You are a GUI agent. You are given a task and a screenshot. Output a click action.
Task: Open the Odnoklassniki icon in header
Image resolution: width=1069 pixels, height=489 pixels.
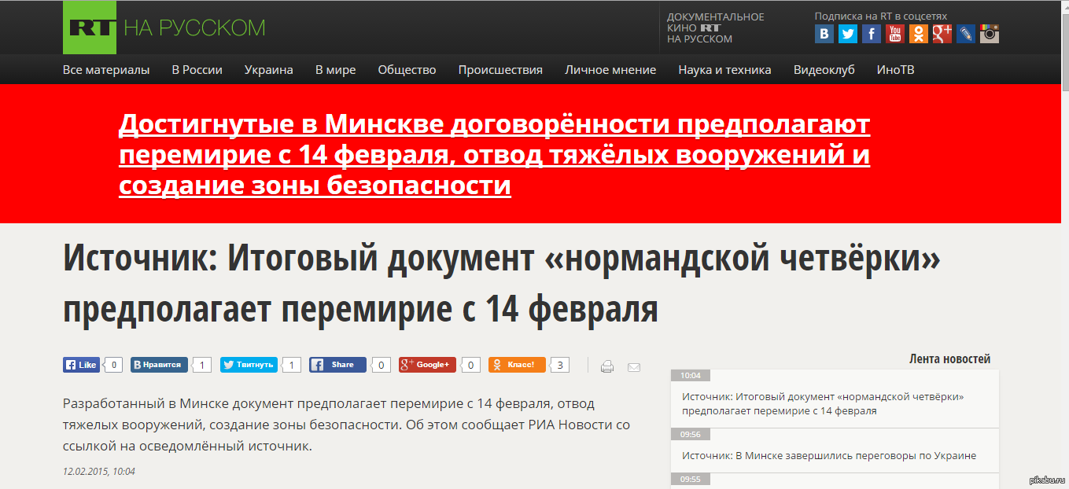[x=918, y=34]
